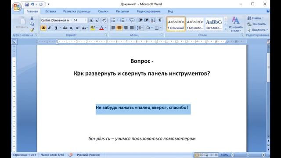The width and height of the screenshot is (281, 158).
Task: Undo the last action
Action: 32,4
